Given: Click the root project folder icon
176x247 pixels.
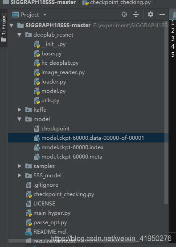Looking at the screenshot, I should [x=20, y=25].
